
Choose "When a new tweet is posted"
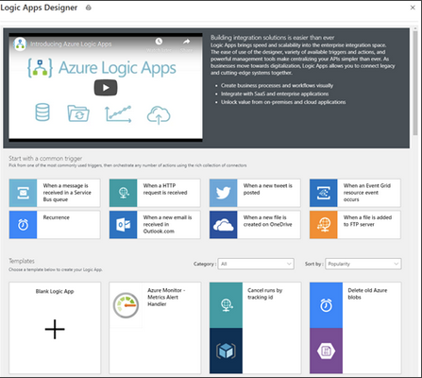[268, 189]
